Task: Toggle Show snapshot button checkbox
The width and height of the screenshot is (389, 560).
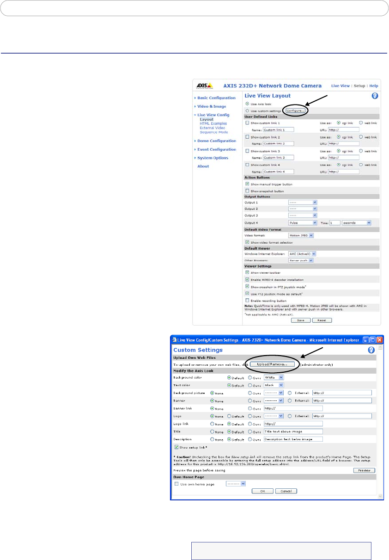Action: [x=247, y=191]
